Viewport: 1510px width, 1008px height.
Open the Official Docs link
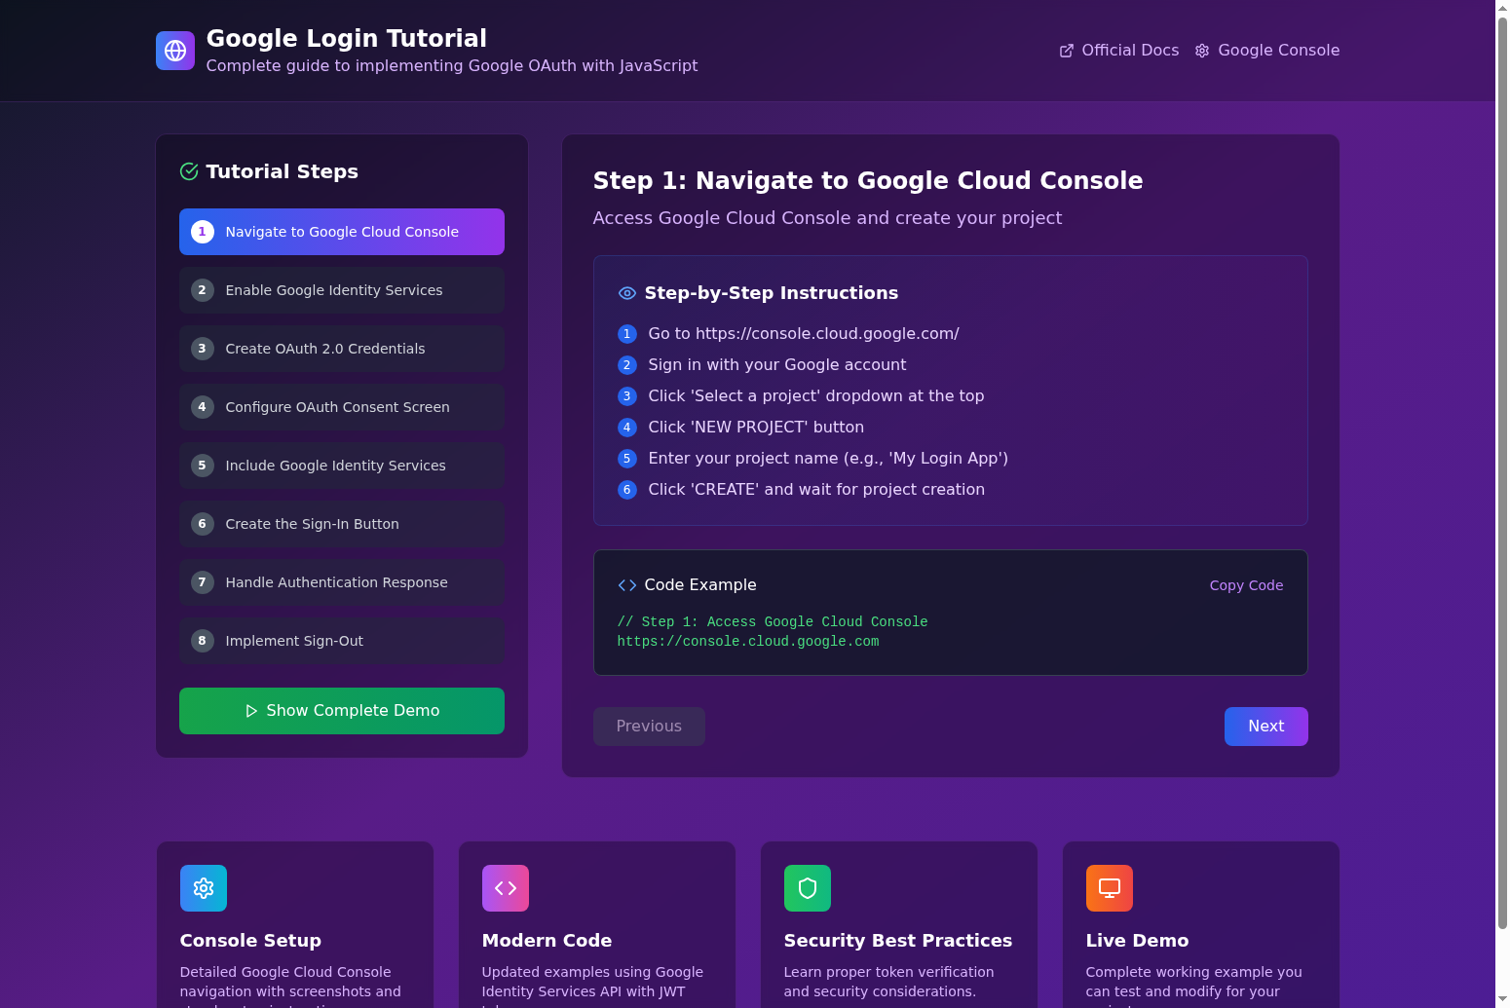coord(1129,50)
